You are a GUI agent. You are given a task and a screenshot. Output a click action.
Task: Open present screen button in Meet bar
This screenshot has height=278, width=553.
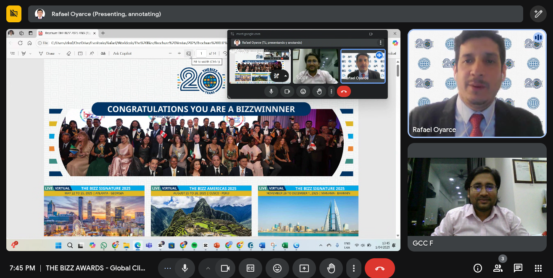tap(304, 268)
